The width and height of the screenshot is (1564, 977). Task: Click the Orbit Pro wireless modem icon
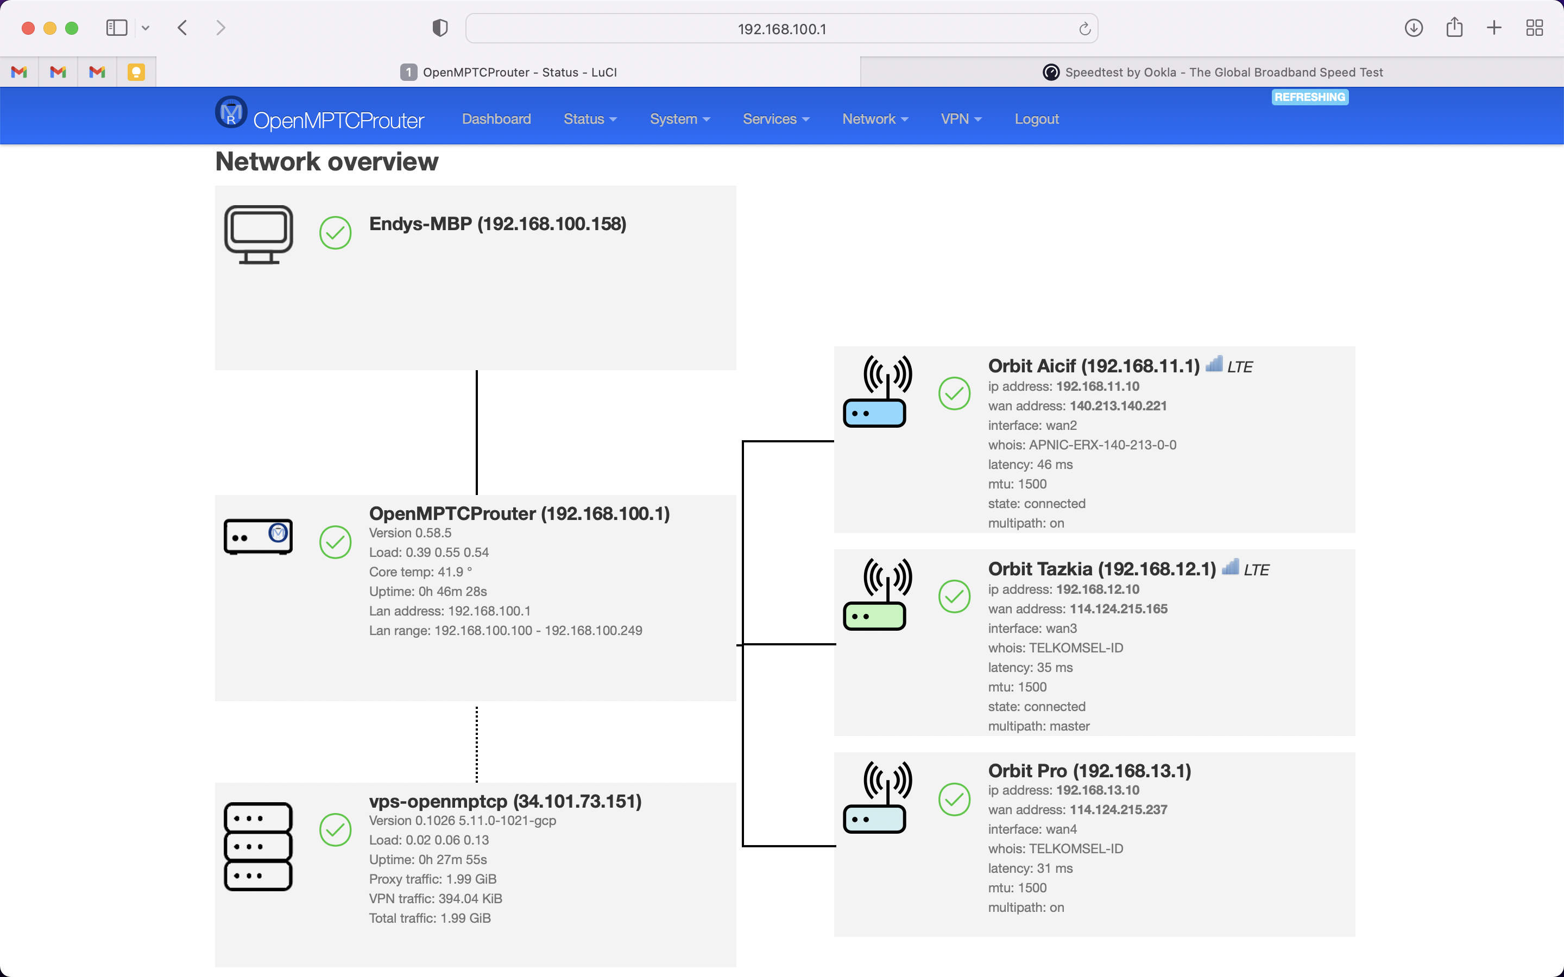[878, 797]
